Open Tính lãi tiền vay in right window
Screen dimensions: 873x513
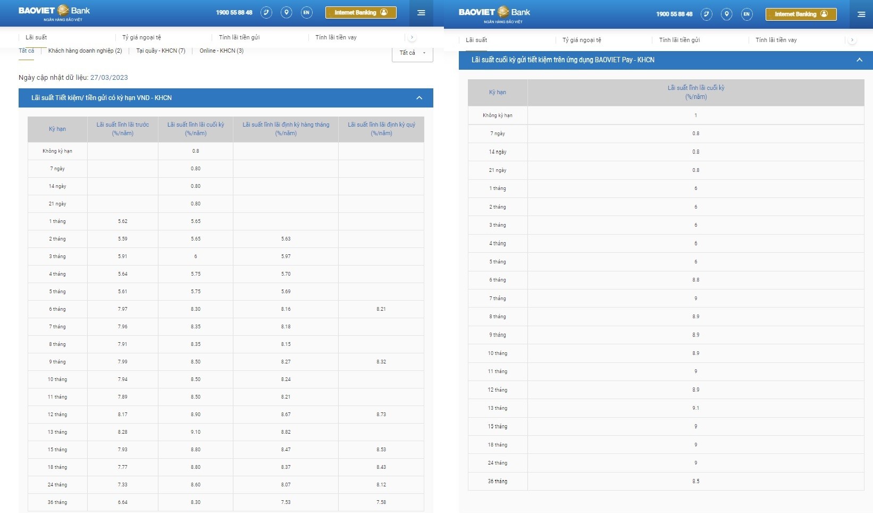(x=776, y=40)
